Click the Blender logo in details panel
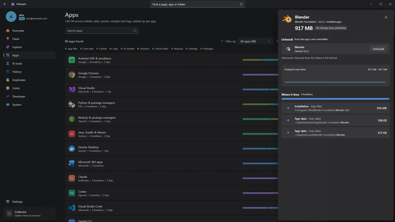395x222 pixels. [287, 19]
